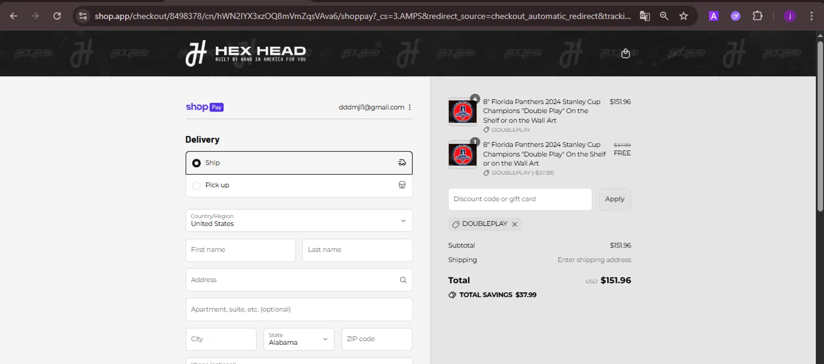Click the First name field
Screen dimensions: 824x364
pyautogui.click(x=241, y=250)
